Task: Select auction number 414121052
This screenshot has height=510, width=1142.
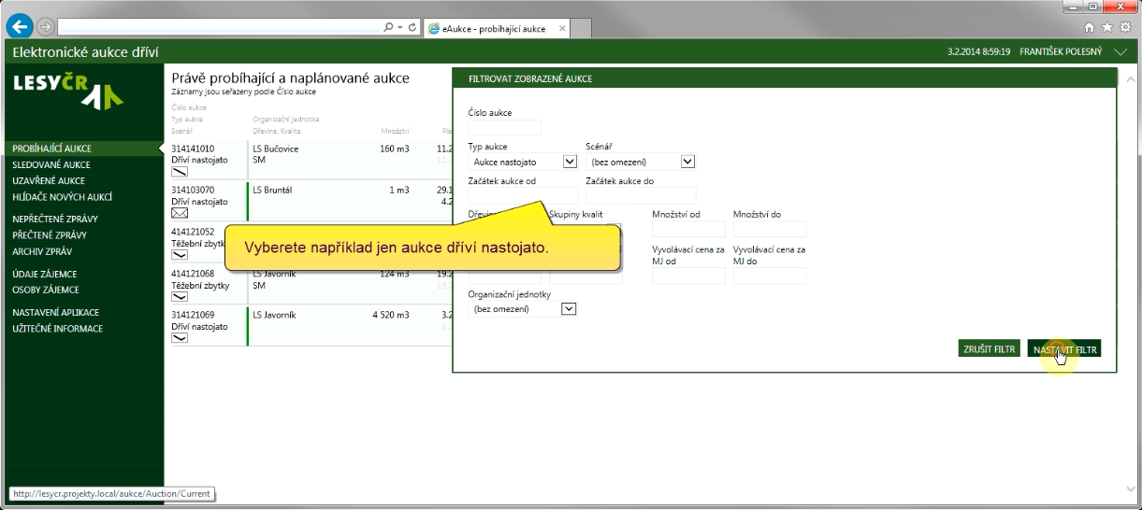Action: click(194, 232)
